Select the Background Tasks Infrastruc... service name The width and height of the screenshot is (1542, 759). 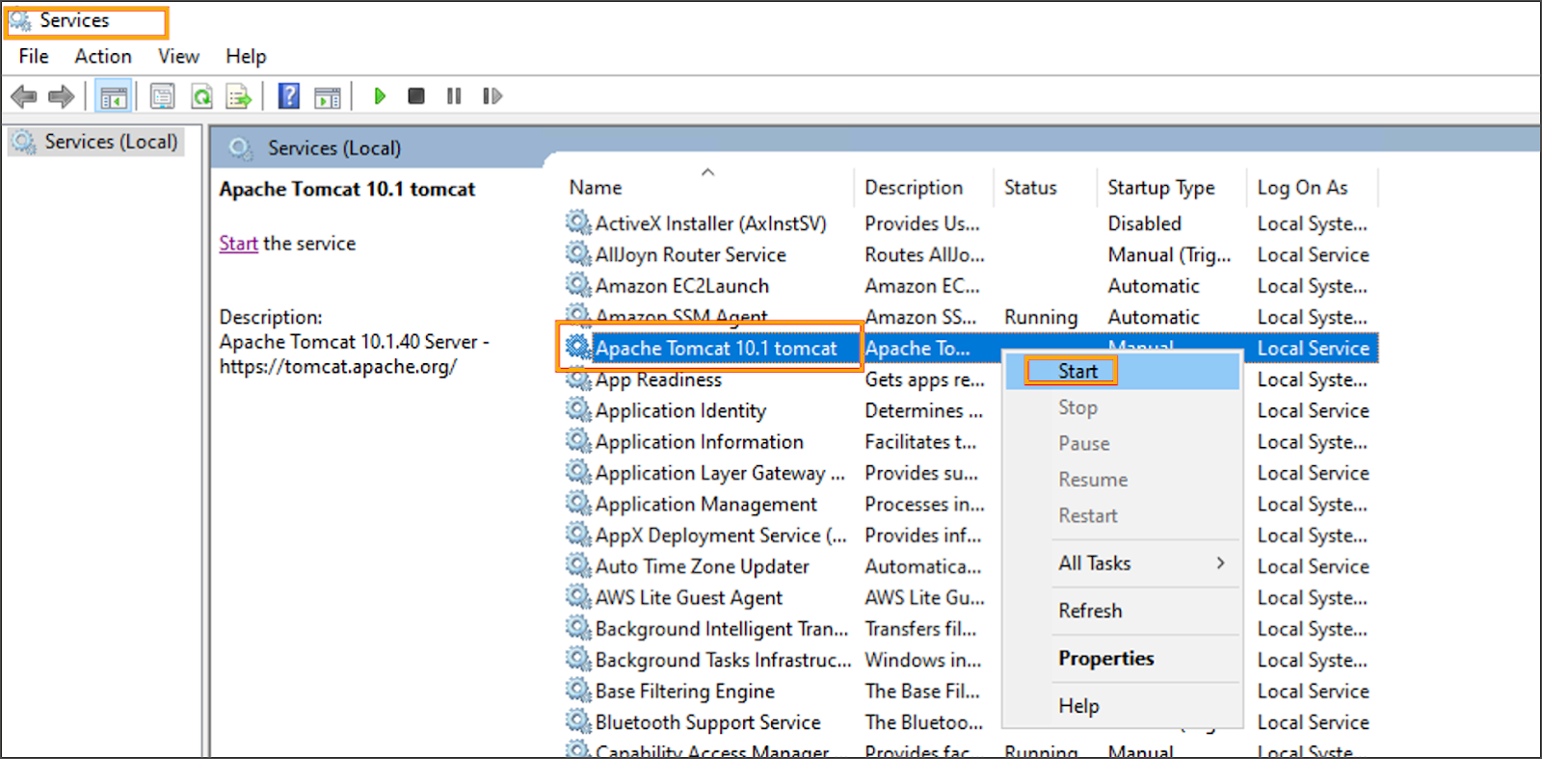click(x=724, y=660)
